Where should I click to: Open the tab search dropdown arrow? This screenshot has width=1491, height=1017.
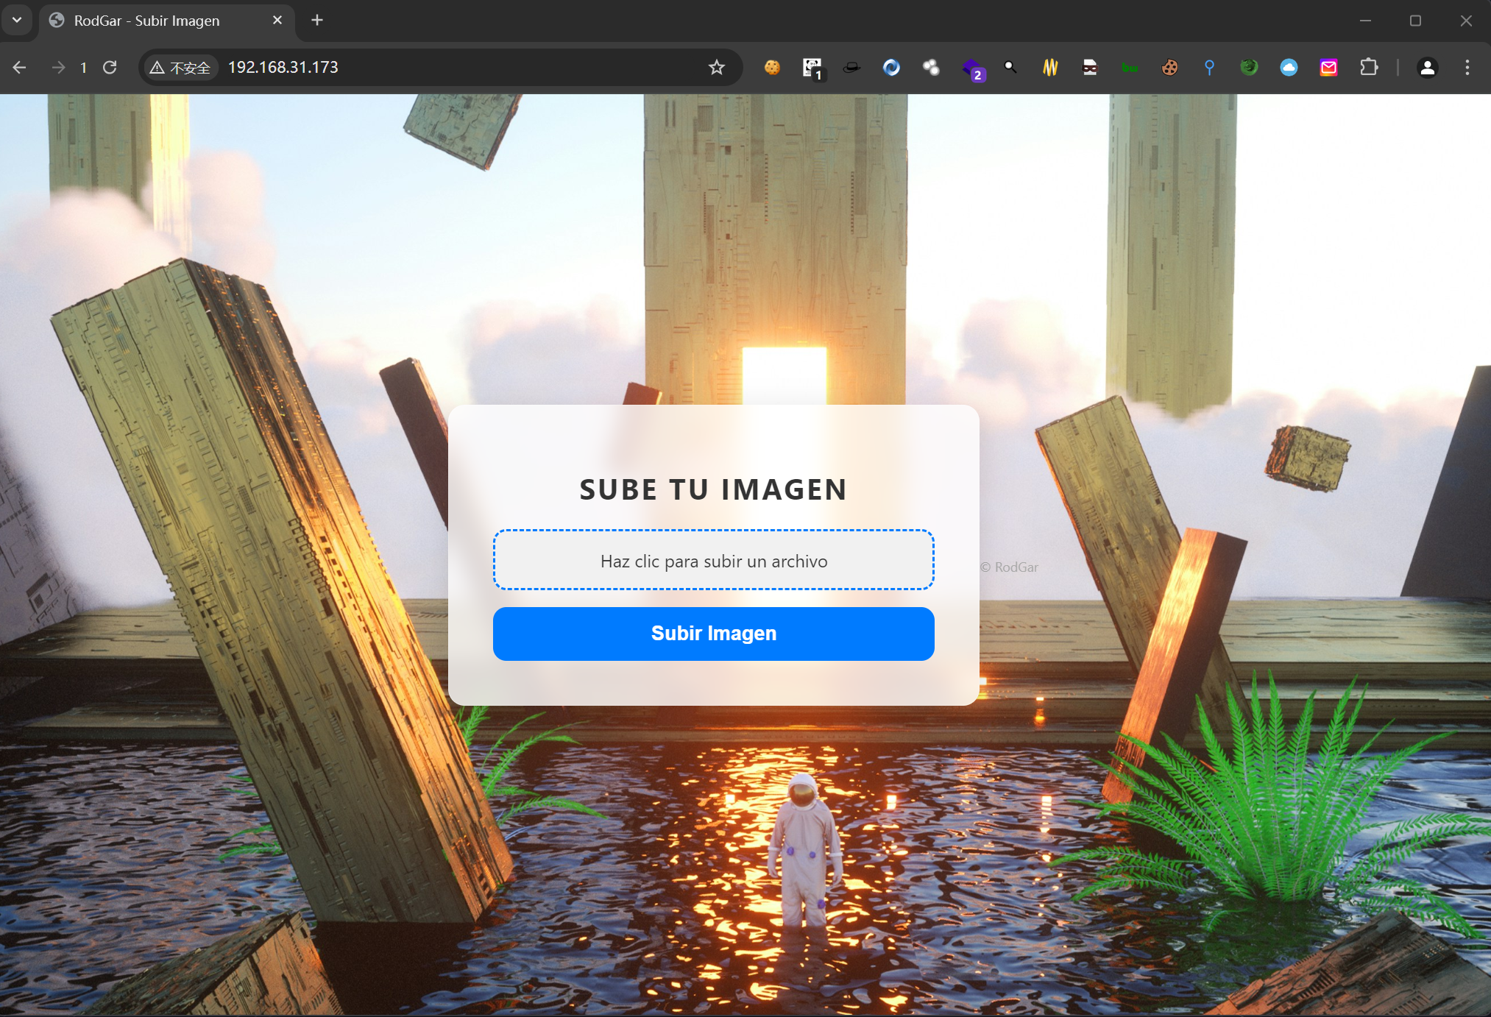[x=17, y=20]
